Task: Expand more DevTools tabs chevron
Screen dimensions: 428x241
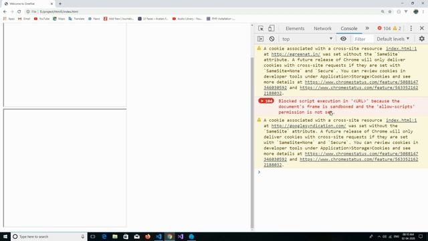Action: click(x=367, y=28)
